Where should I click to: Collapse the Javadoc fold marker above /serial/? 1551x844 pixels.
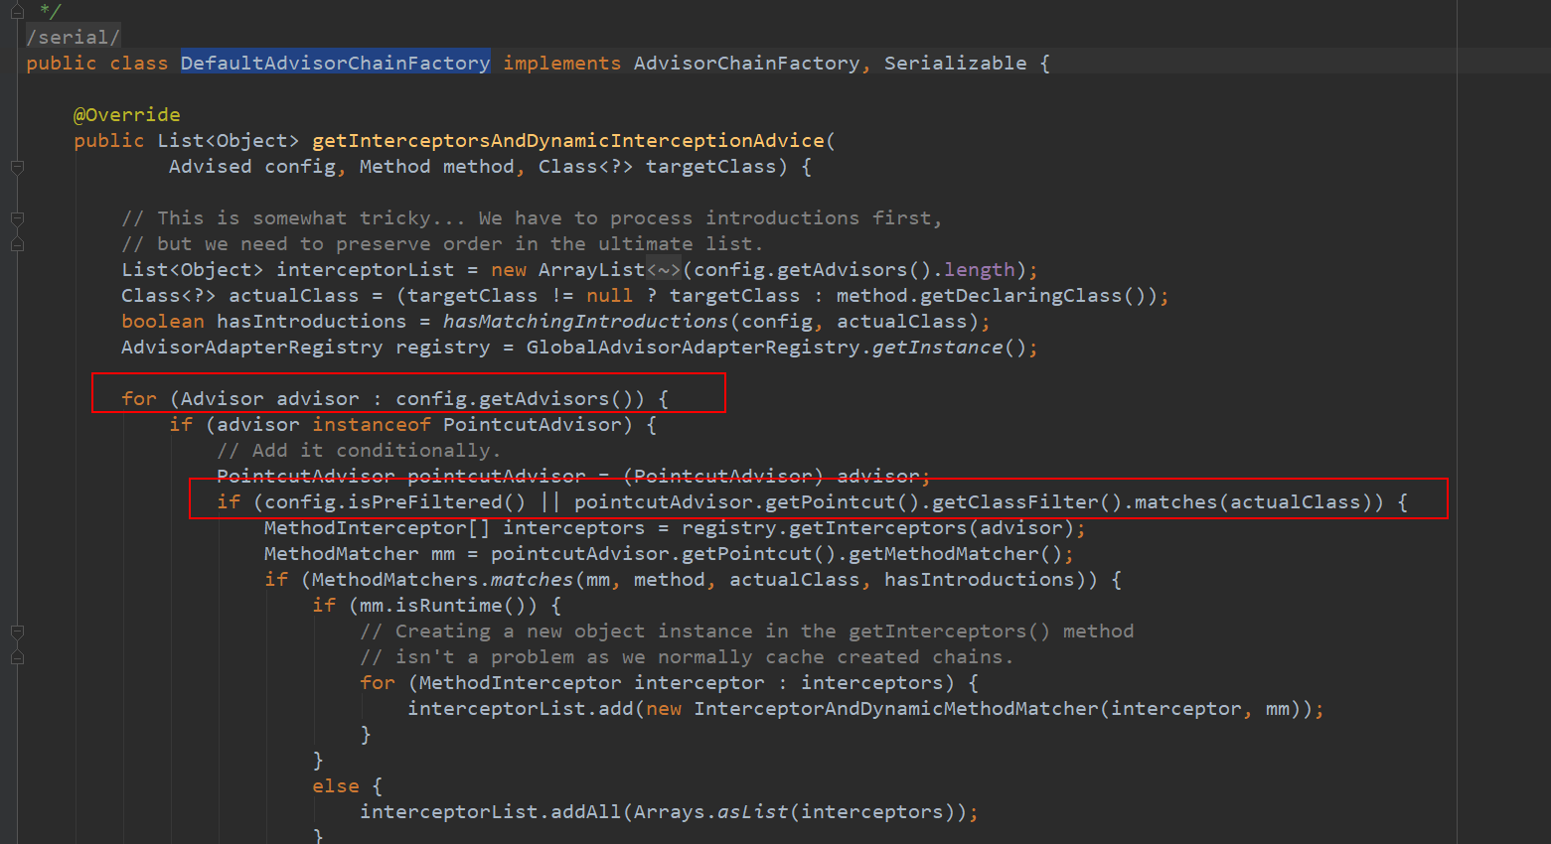(17, 11)
